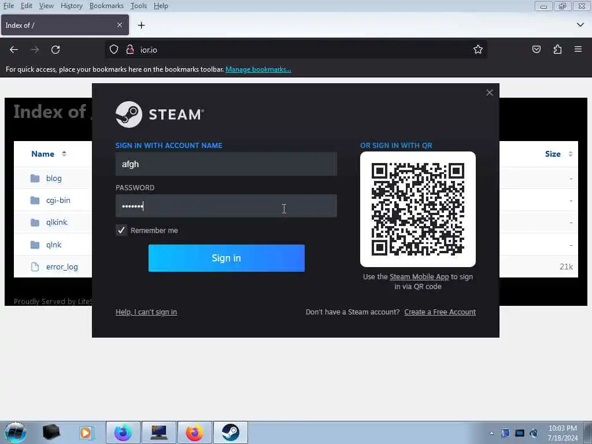The image size is (592, 444).
Task: Open a new tab with plus button
Action: pos(141,25)
